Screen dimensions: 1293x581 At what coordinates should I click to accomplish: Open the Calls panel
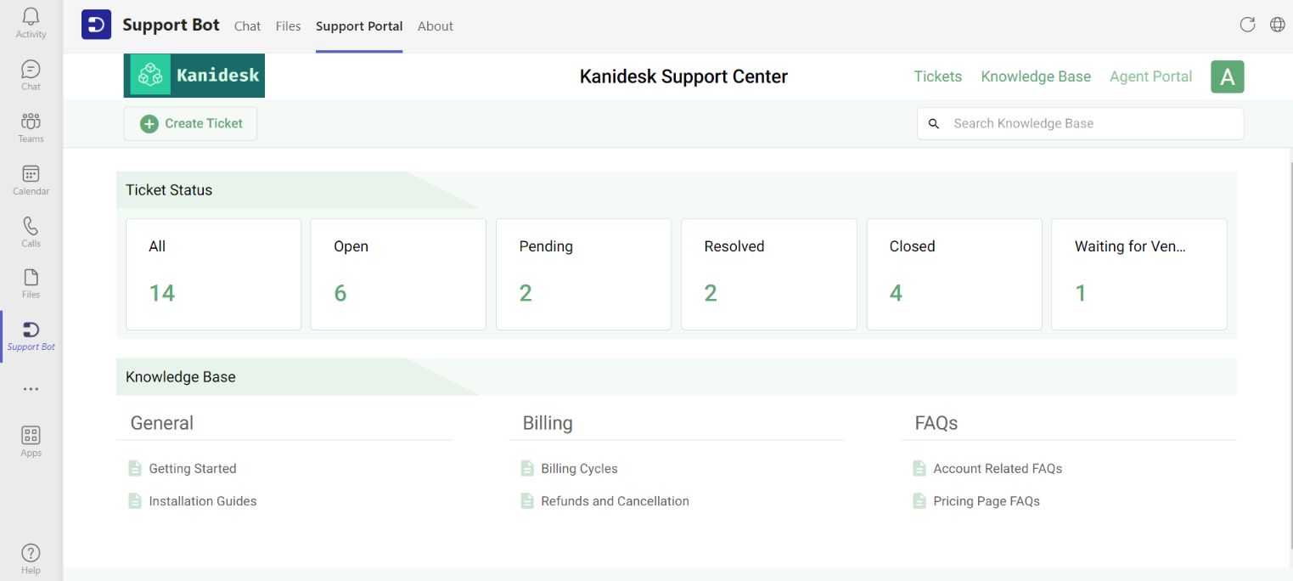[x=31, y=231]
